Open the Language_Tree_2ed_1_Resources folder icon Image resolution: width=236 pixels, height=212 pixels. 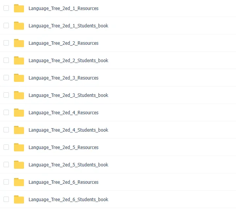(x=19, y=8)
